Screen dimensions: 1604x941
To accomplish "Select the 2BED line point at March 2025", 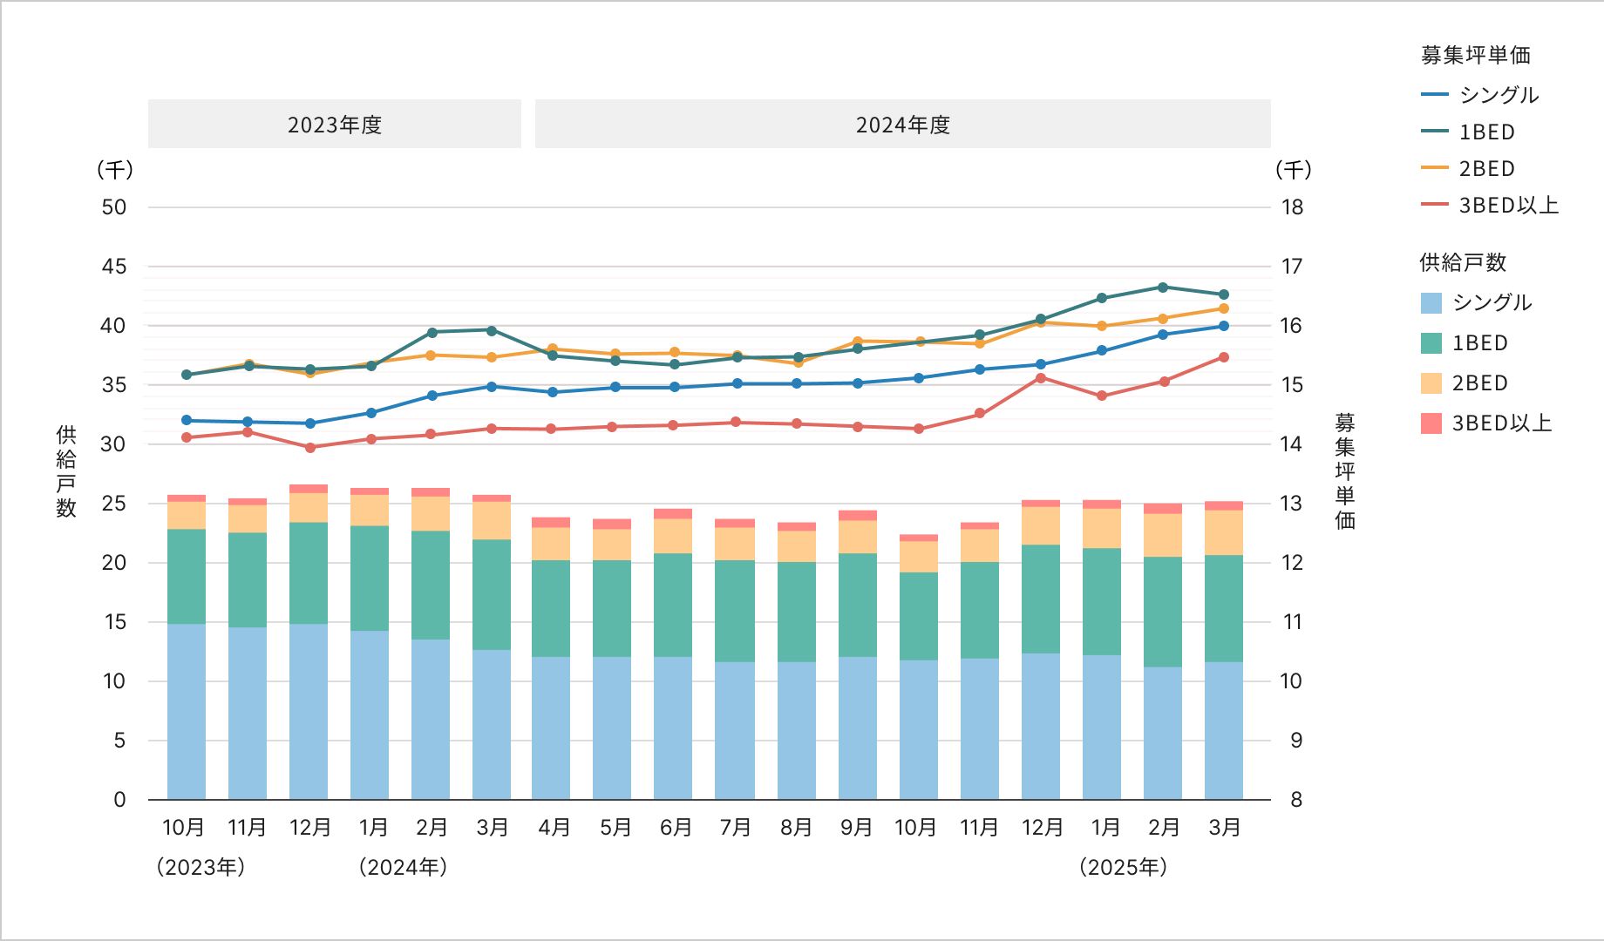I will point(1224,308).
